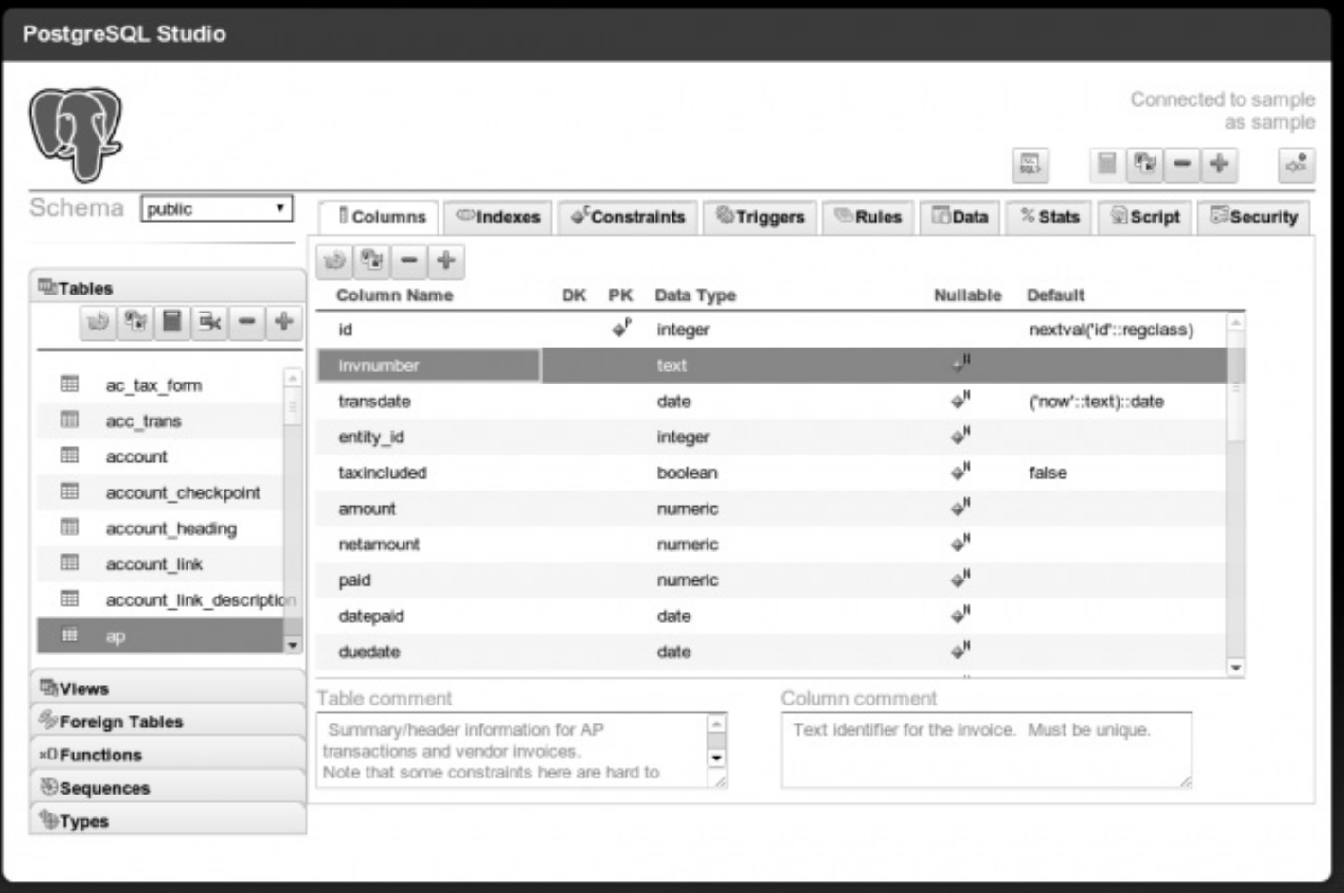
Task: Click the minus icon in top-right toolbar
Action: 1182,165
